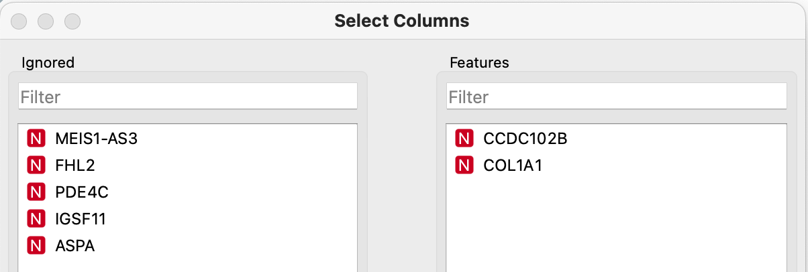This screenshot has width=808, height=272.
Task: Select the ASPA label in Ignored list
Action: (74, 246)
